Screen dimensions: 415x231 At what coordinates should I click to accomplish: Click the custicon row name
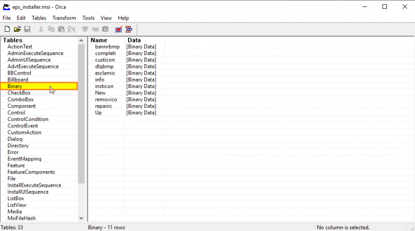coord(105,60)
